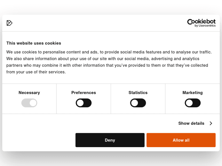Screen dimensions: 222x166
Task: Click the Show details link text
Action: [x=191, y=123]
